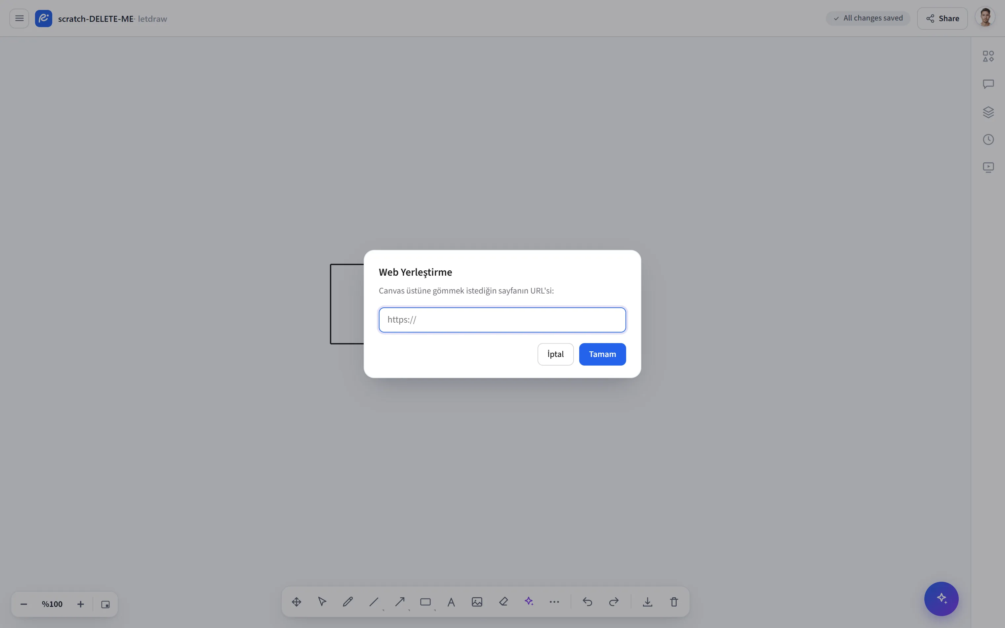Viewport: 1005px width, 628px height.
Task: Select the pencil draw tool
Action: (x=348, y=602)
